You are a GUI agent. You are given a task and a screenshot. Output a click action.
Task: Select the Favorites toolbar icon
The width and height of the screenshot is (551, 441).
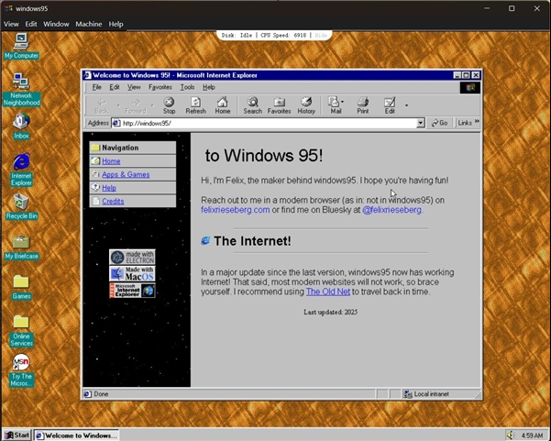point(279,105)
